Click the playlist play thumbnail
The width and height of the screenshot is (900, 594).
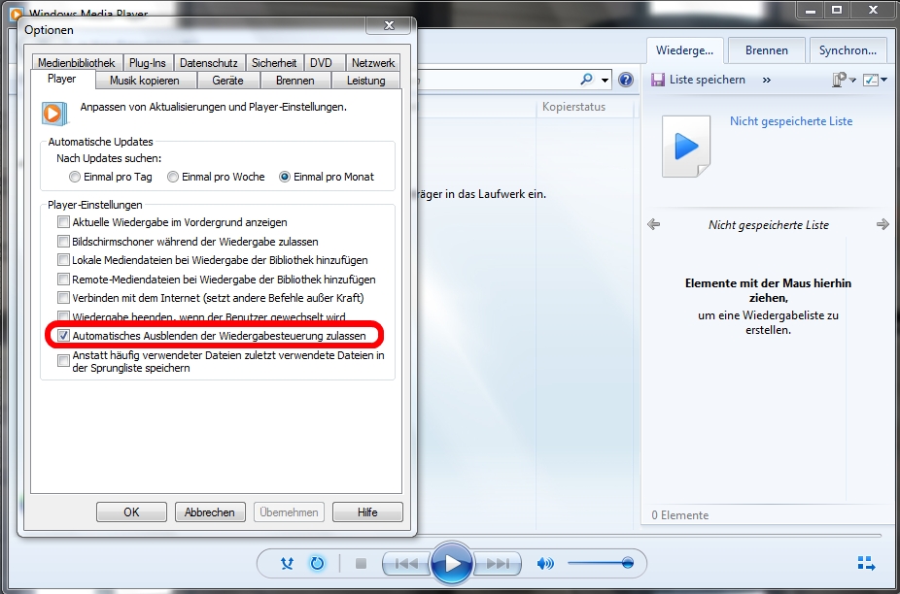coord(686,147)
